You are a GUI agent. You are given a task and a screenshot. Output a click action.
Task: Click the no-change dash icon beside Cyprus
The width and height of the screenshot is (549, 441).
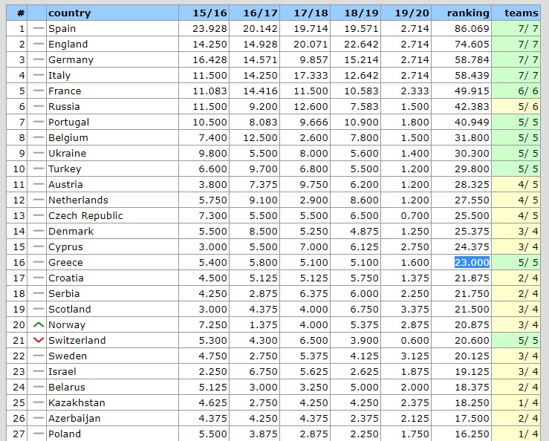point(39,246)
